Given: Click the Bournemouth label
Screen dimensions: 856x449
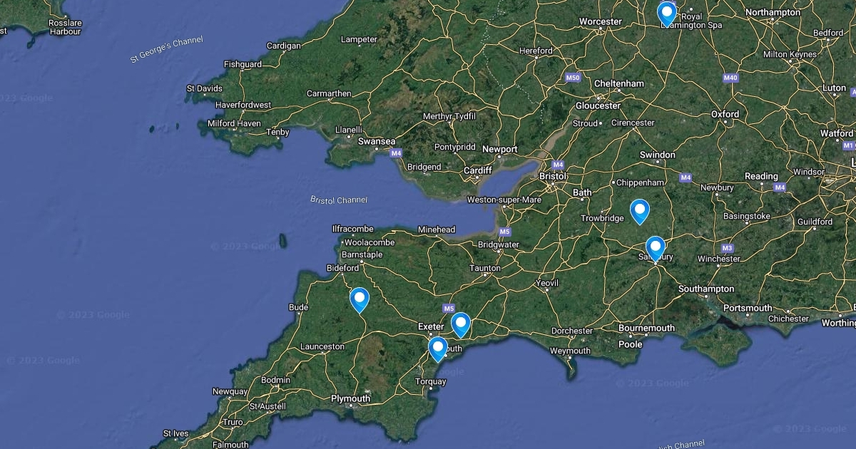Looking at the screenshot, I should [x=646, y=328].
